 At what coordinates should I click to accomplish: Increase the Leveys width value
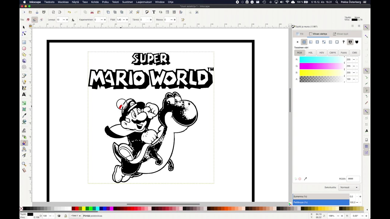(x=67, y=20)
